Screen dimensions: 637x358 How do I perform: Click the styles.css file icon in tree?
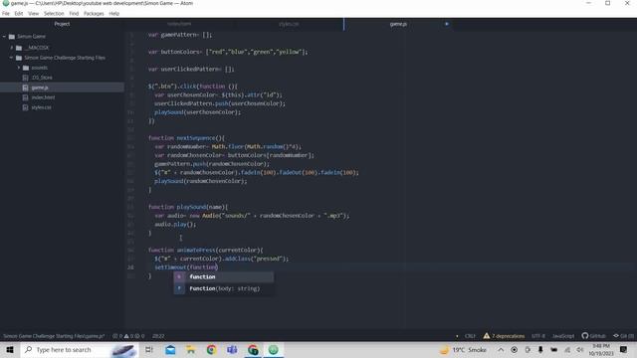click(x=25, y=107)
